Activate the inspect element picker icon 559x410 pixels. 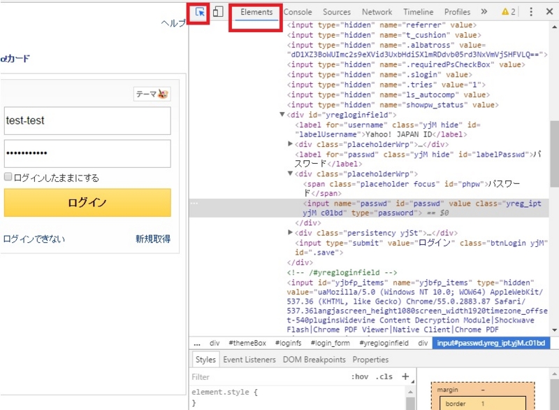(200, 12)
